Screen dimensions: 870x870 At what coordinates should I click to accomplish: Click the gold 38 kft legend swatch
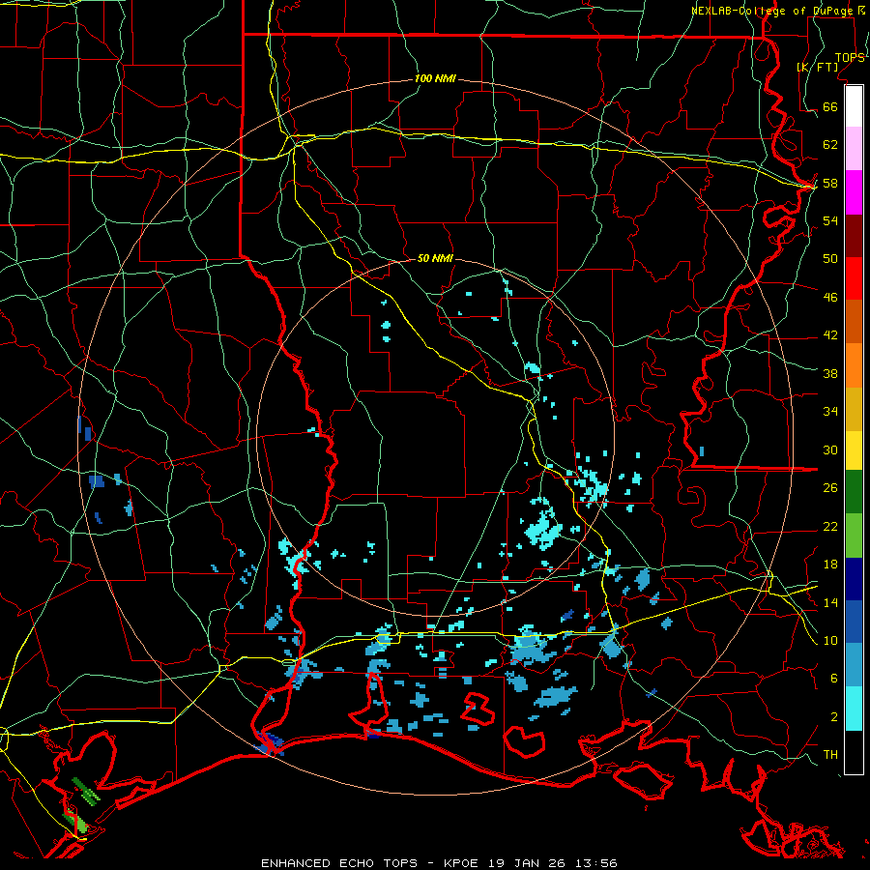(854, 409)
